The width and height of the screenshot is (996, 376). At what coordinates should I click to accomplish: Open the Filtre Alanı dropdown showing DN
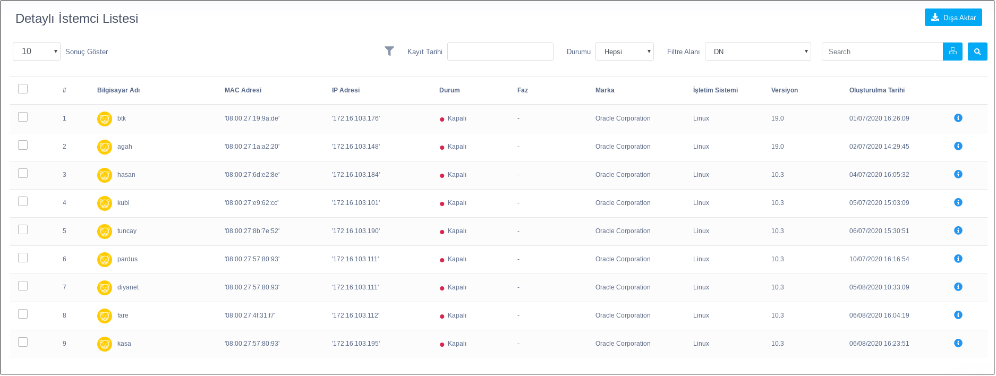(x=757, y=52)
